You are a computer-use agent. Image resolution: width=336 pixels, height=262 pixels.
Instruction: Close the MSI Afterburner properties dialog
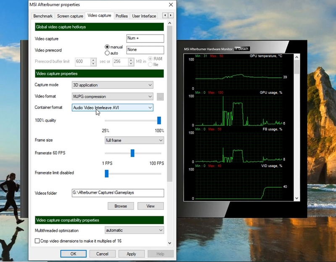point(171,5)
